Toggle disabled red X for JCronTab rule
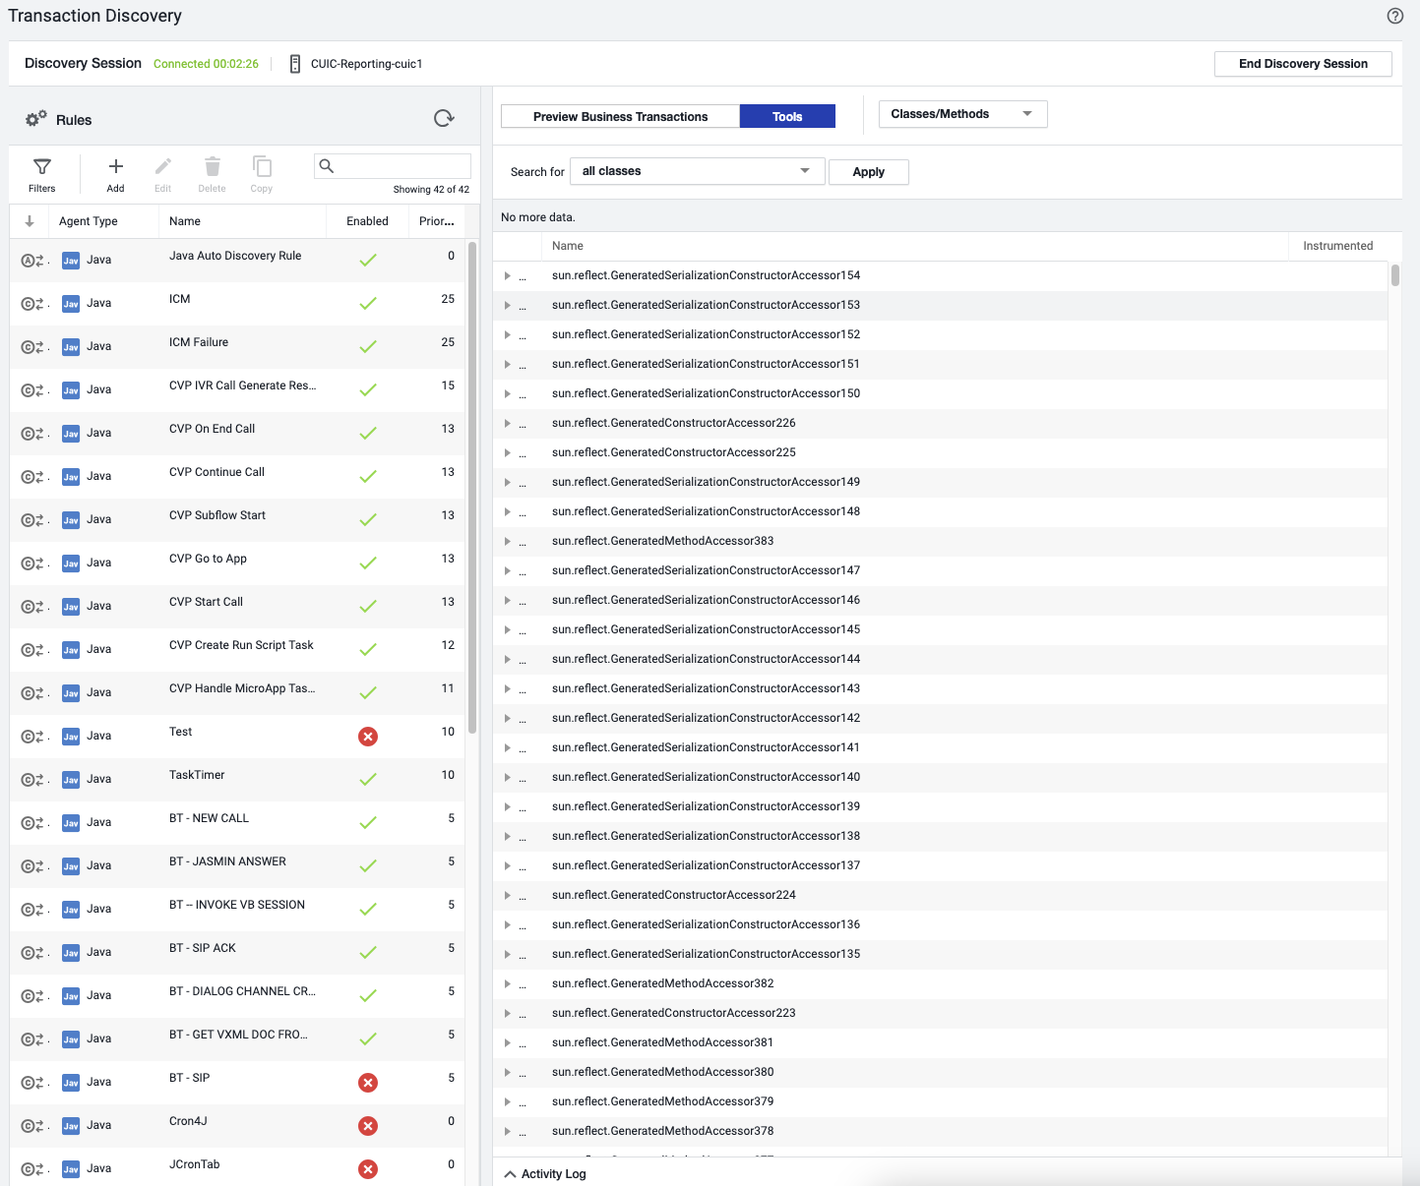This screenshot has height=1186, width=1420. [368, 1169]
